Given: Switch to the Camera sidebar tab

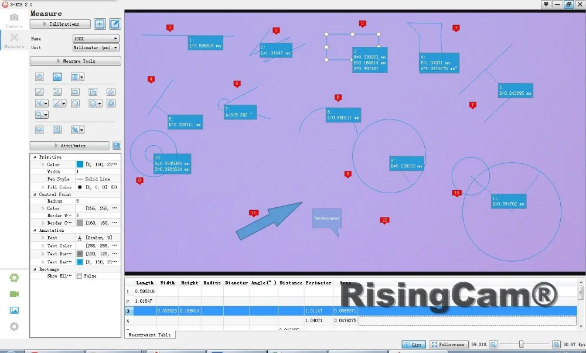Looking at the screenshot, I should (x=14, y=20).
